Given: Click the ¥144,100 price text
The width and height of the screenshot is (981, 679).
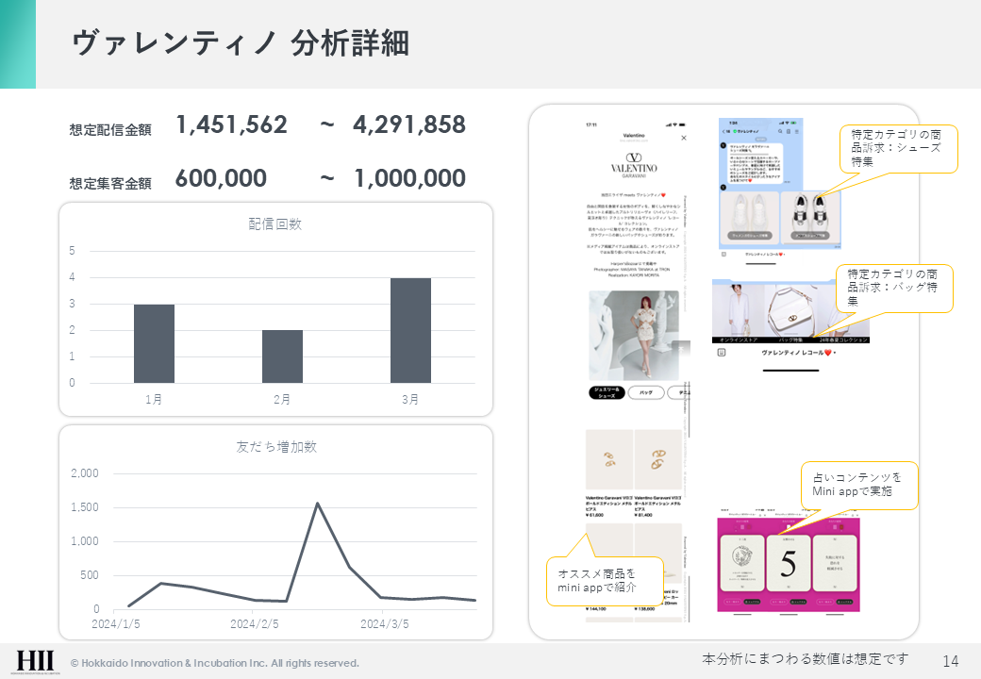Looking at the screenshot, I should [x=595, y=608].
